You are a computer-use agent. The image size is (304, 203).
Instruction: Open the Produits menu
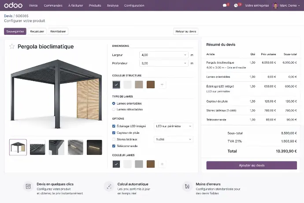coord(95,5)
